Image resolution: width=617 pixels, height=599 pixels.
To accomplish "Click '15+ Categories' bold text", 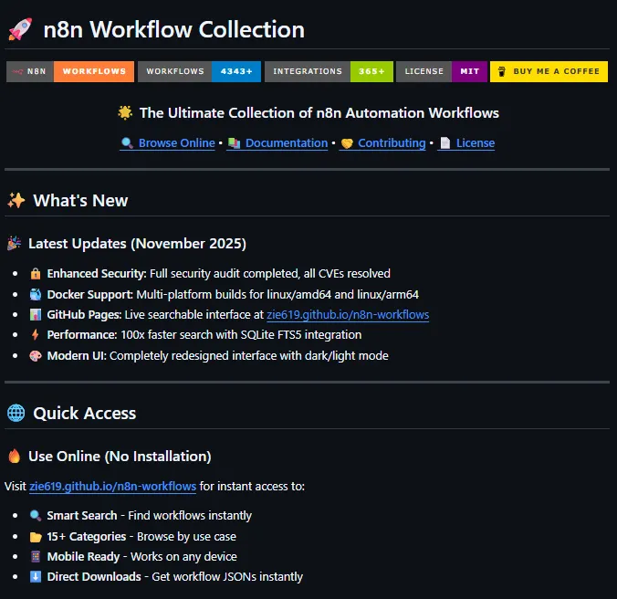I will click(87, 536).
